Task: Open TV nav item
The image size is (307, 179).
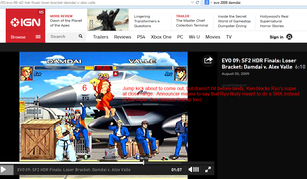Action: click(229, 37)
